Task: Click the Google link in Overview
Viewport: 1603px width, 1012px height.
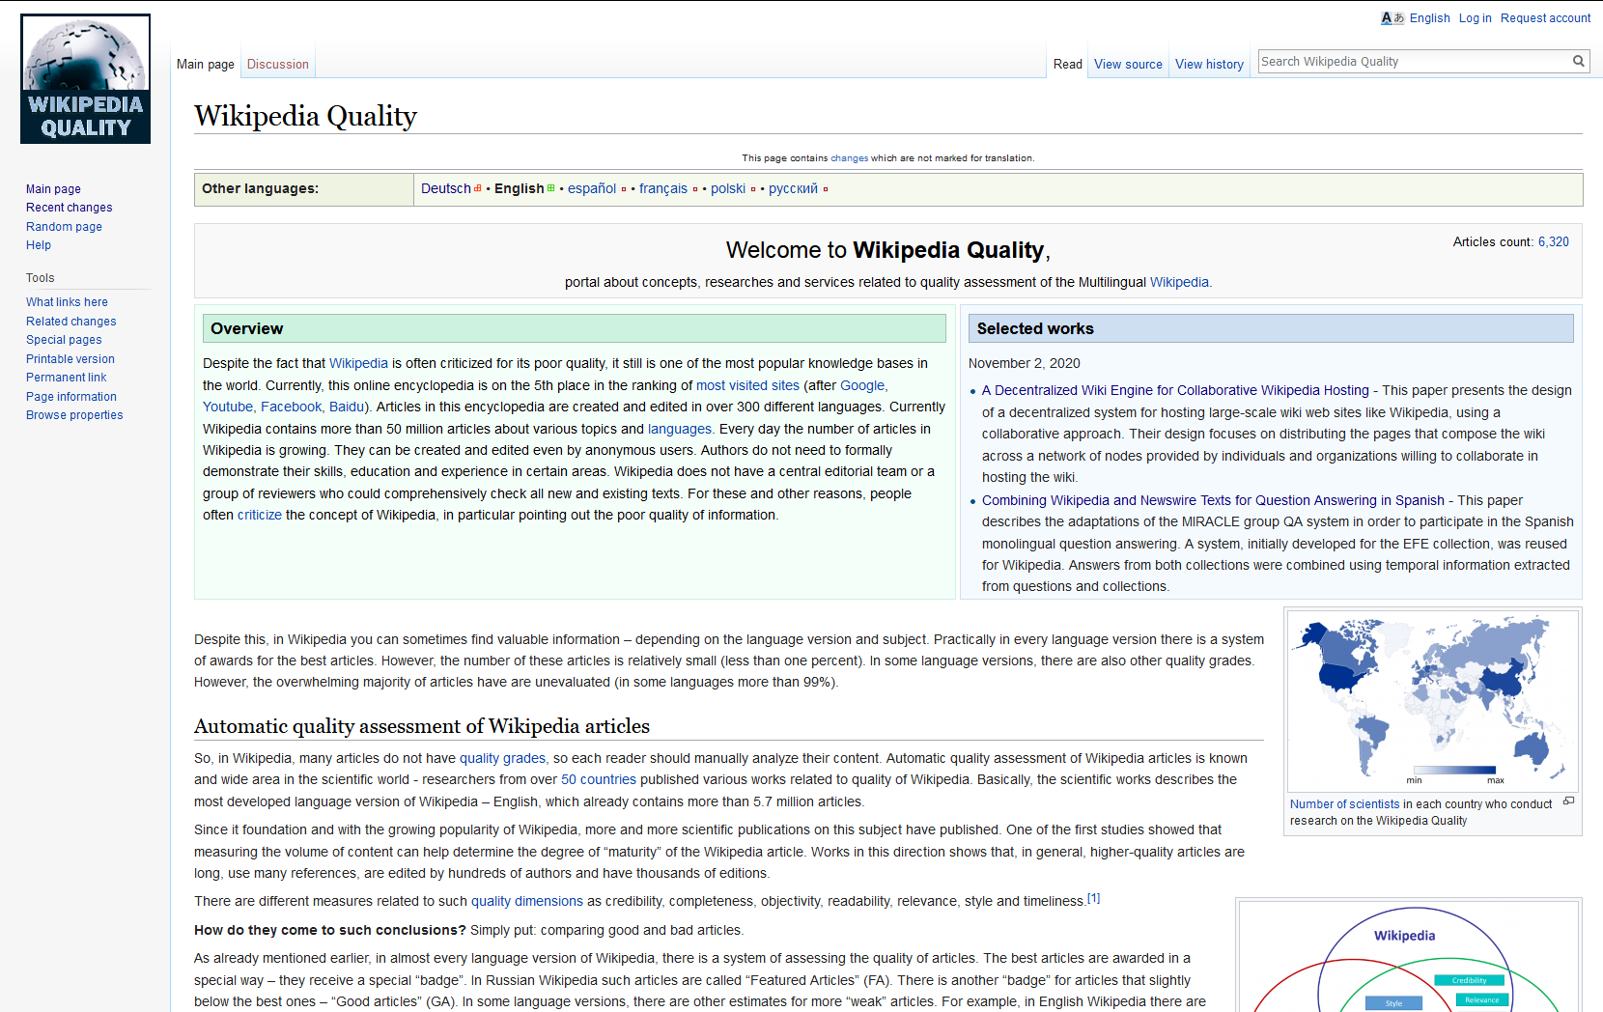Action: click(x=862, y=386)
